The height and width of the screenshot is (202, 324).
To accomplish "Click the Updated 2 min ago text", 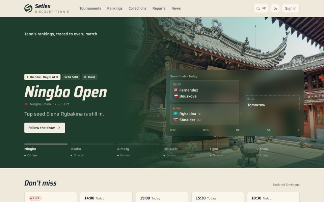I will click(286, 184).
